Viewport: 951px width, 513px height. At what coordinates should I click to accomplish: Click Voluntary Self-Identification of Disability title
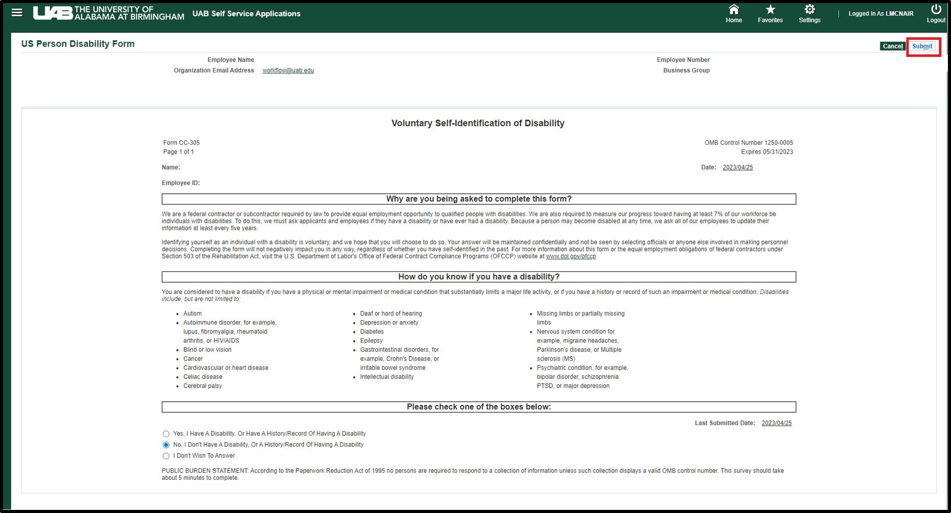pyautogui.click(x=477, y=123)
